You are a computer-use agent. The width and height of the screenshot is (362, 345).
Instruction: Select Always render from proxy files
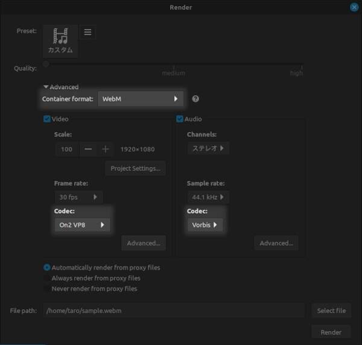click(x=47, y=278)
